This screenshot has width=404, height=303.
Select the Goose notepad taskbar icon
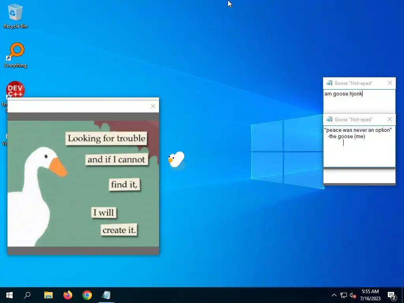point(106,295)
